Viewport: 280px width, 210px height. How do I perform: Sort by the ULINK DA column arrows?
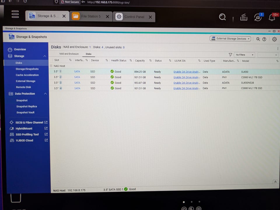pos(199,61)
